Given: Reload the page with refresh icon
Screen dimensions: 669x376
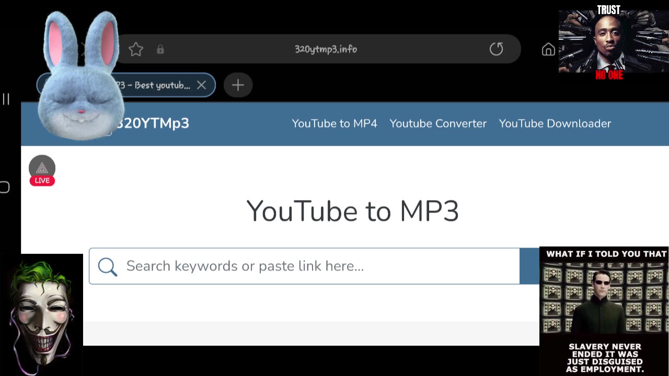Looking at the screenshot, I should pos(496,49).
